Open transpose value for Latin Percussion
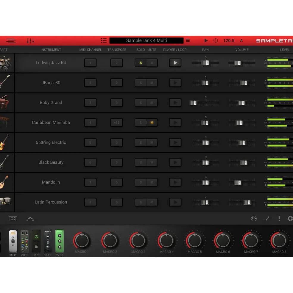The width and height of the screenshot is (293, 293). click(116, 202)
